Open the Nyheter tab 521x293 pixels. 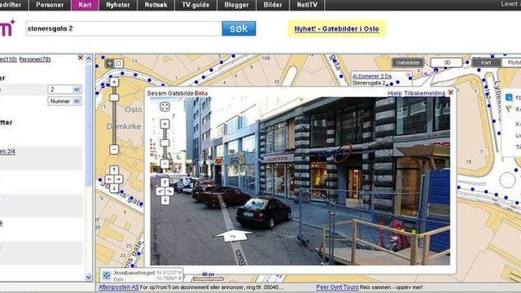[x=118, y=5]
